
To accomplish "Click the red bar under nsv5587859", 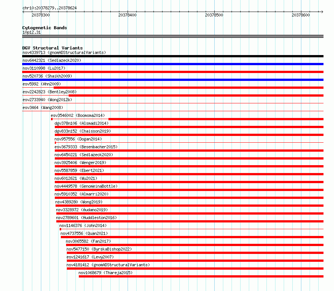I will 189,174.
